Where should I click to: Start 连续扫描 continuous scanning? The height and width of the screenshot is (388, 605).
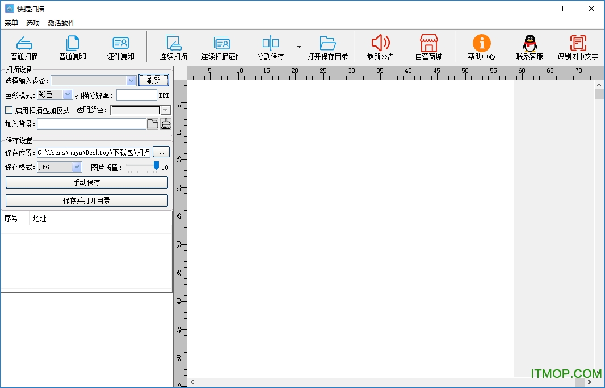pyautogui.click(x=173, y=43)
